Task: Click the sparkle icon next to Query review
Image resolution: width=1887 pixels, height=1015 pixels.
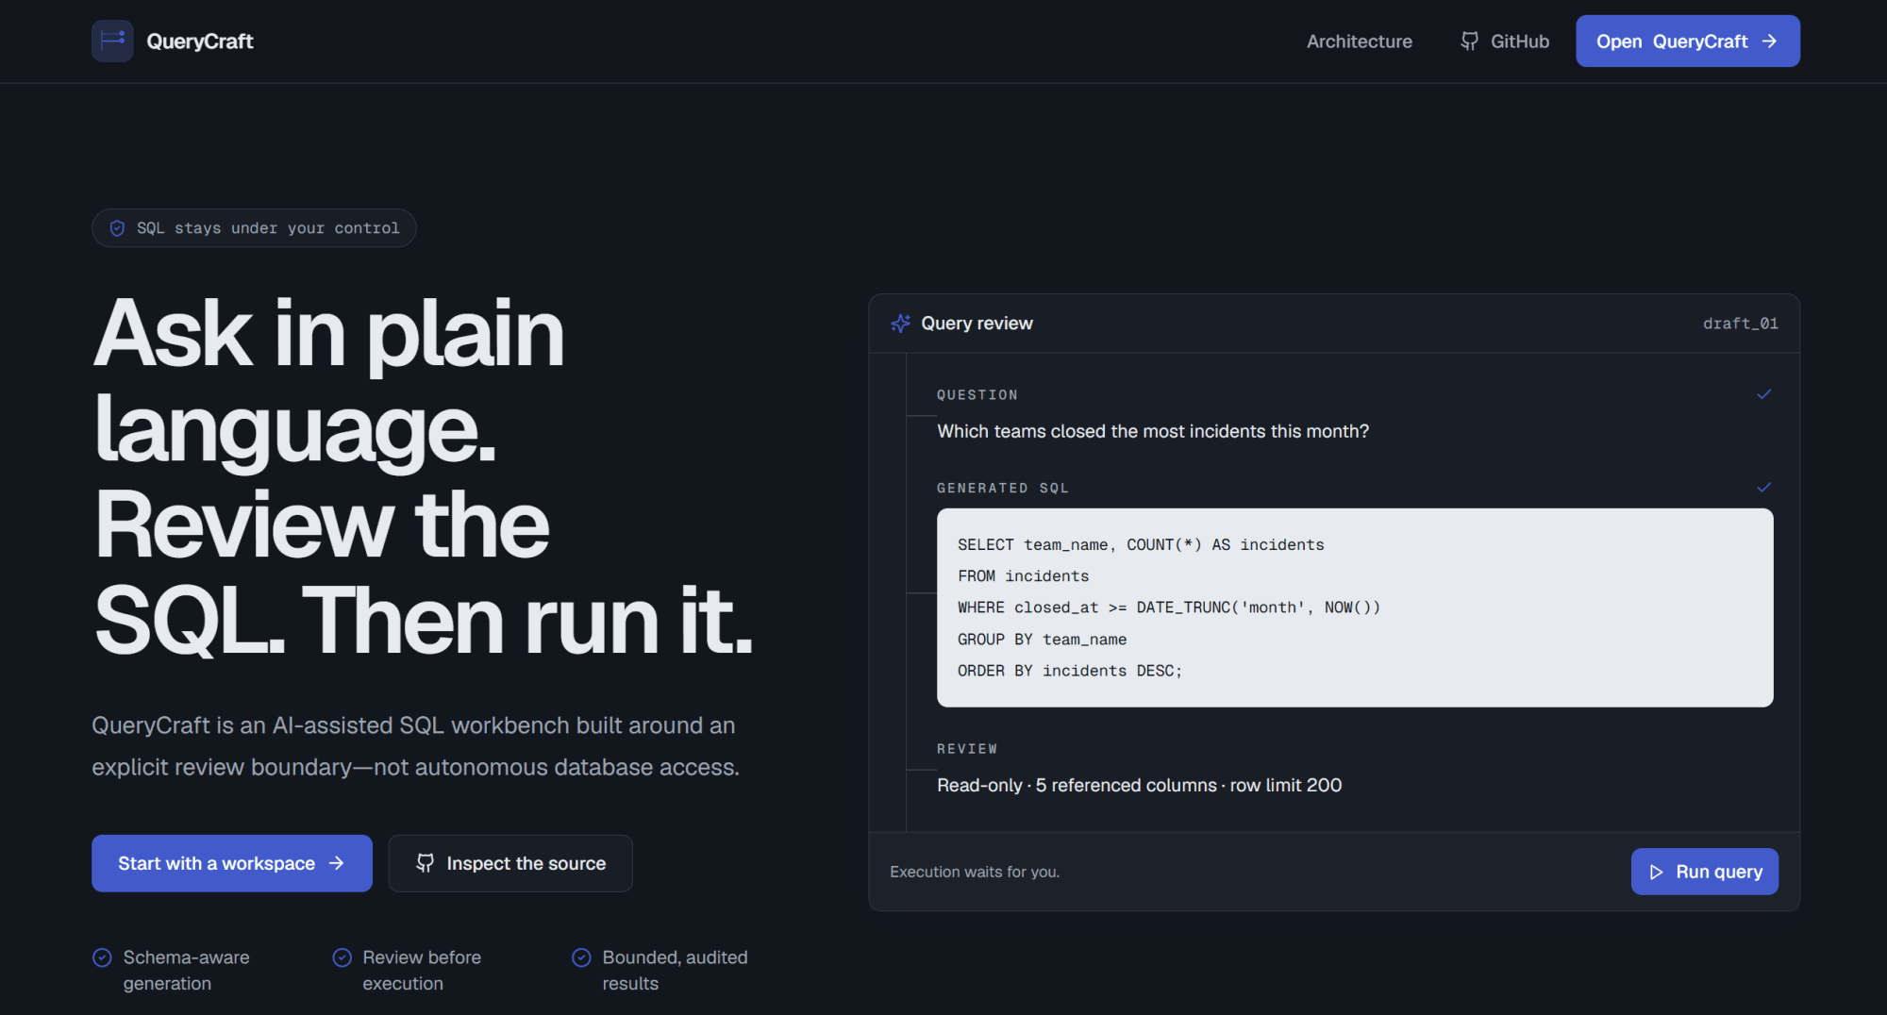Action: pyautogui.click(x=901, y=324)
